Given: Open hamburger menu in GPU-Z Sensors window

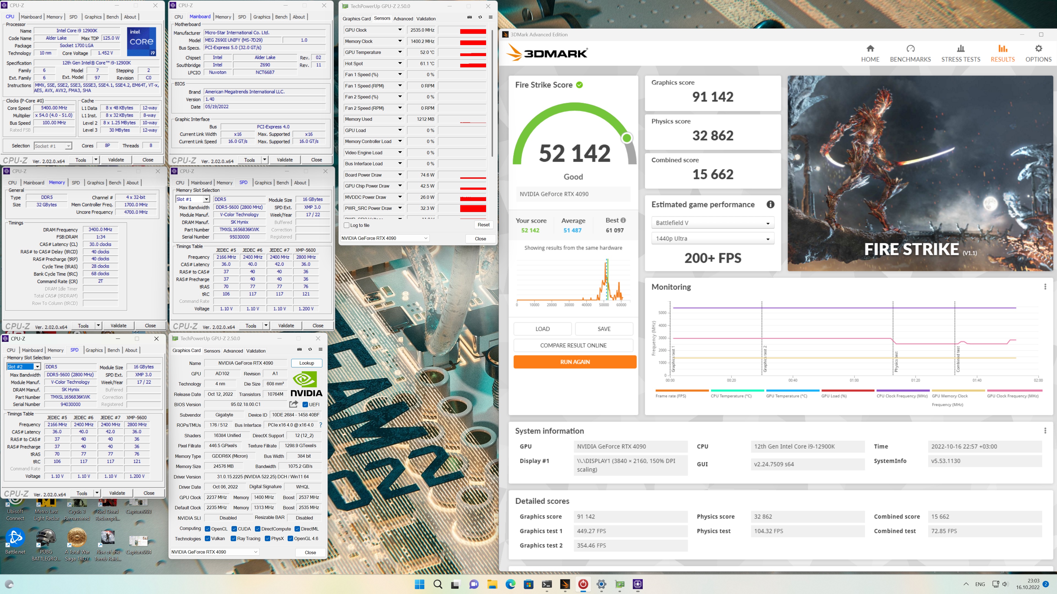Looking at the screenshot, I should [x=490, y=17].
